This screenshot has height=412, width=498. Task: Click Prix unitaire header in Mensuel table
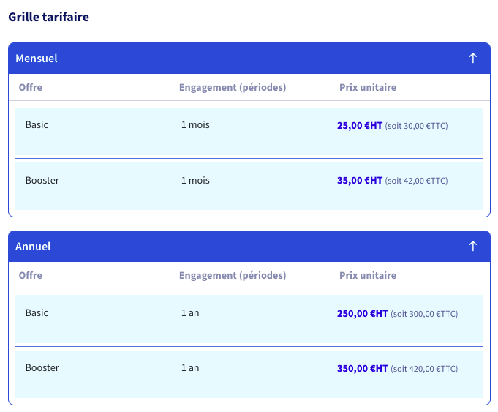click(368, 87)
